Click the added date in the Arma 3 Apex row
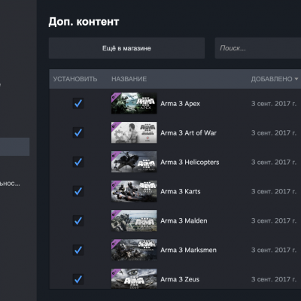 tap(274, 104)
